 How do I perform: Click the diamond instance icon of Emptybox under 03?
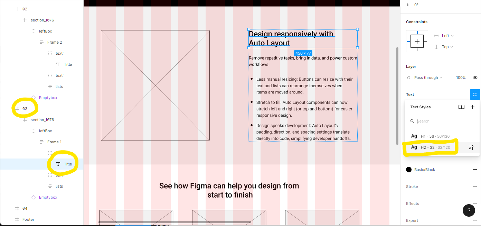[x=34, y=197]
